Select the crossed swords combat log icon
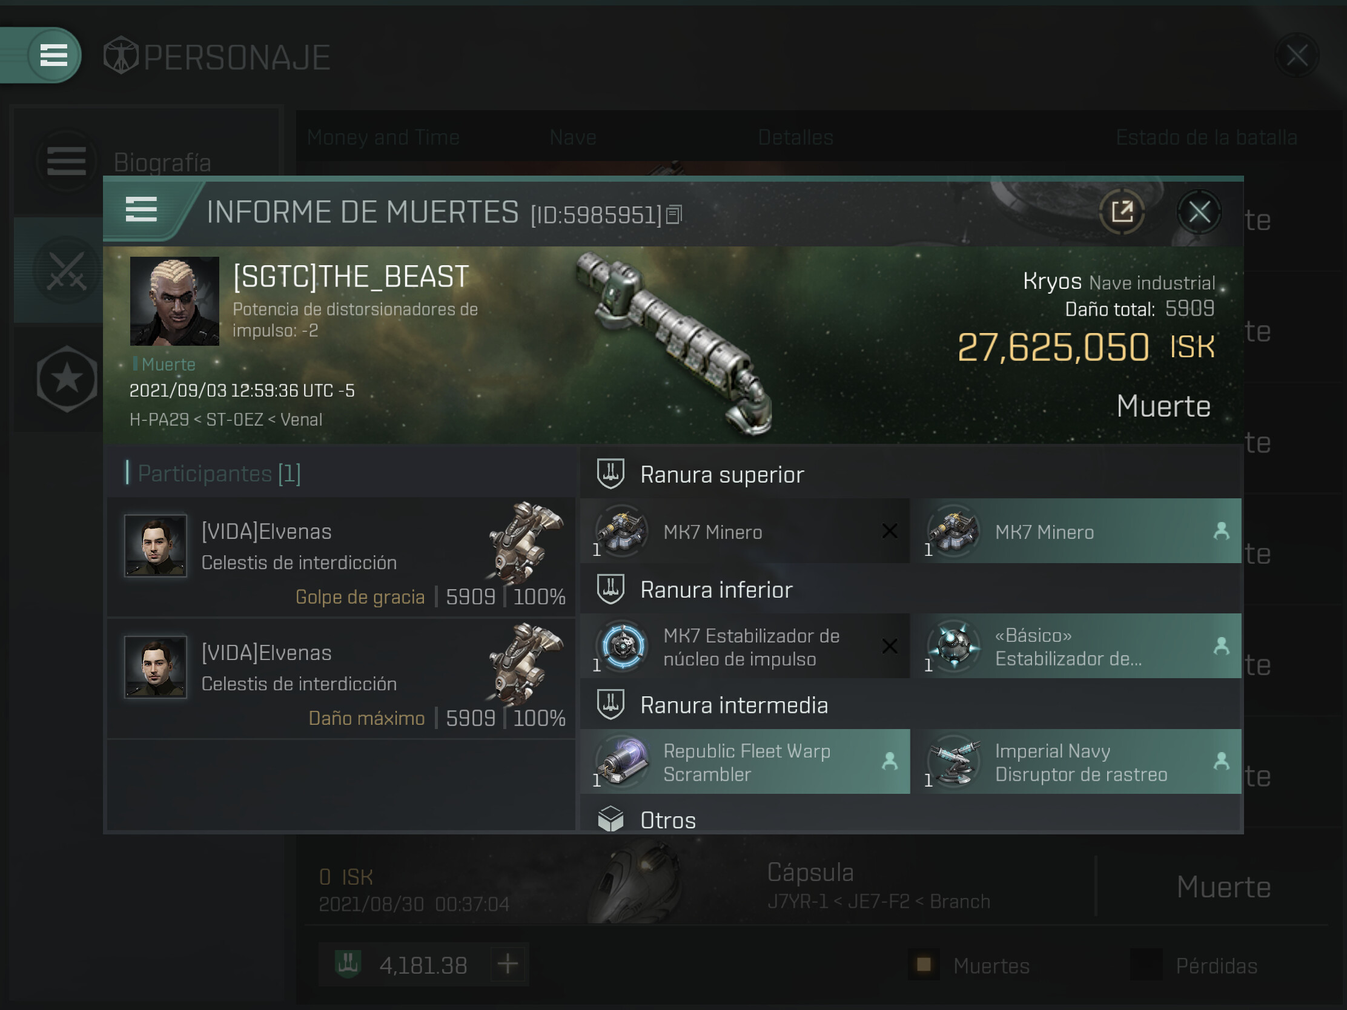Screen dimensions: 1347x1010 (67, 271)
